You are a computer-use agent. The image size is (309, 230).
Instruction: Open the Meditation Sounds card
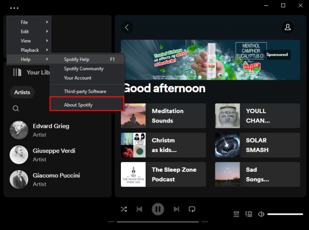[163, 116]
